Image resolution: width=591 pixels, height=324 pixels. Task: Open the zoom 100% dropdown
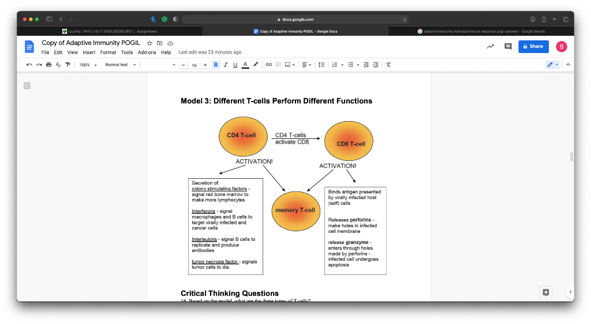coord(88,65)
